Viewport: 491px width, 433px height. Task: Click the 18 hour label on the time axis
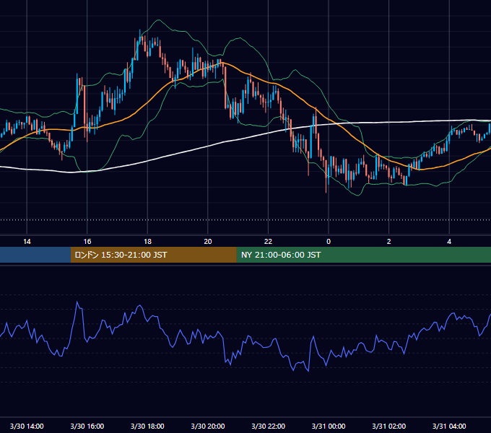pos(147,242)
